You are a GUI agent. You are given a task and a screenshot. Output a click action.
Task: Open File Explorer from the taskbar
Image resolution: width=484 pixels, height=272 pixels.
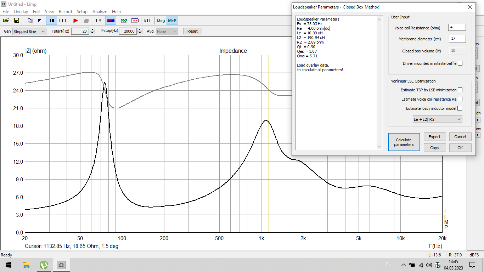[26, 265]
